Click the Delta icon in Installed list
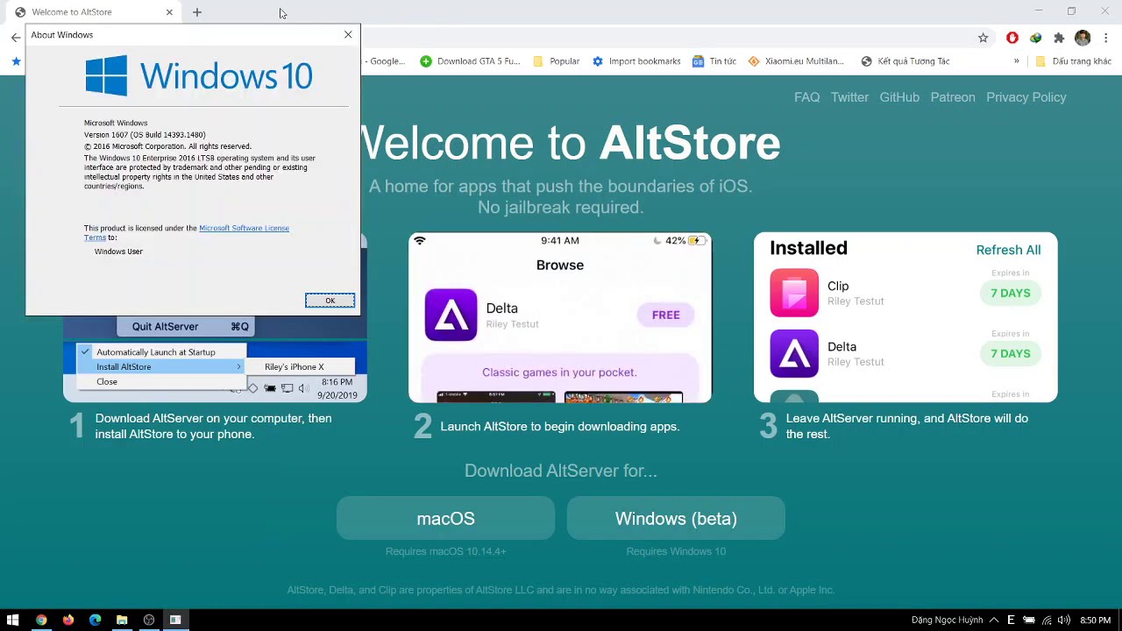Image resolution: width=1122 pixels, height=631 pixels. [x=794, y=353]
